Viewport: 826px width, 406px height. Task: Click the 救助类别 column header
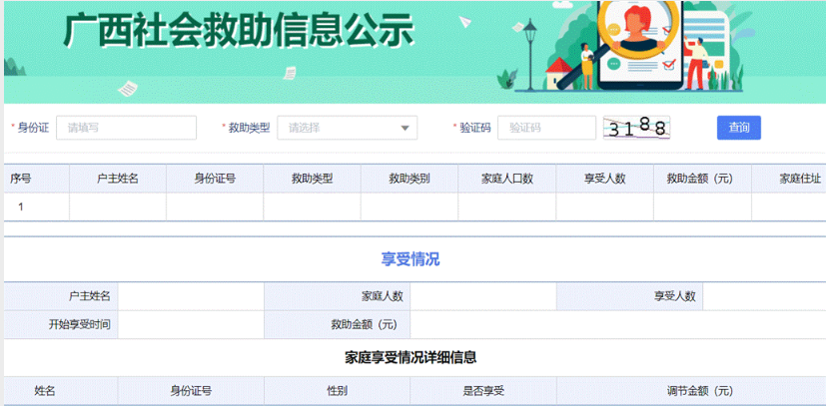pos(409,179)
